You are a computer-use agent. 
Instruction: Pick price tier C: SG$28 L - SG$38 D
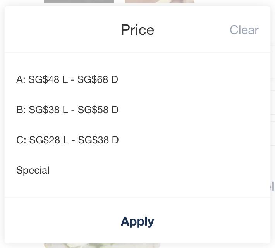click(67, 140)
